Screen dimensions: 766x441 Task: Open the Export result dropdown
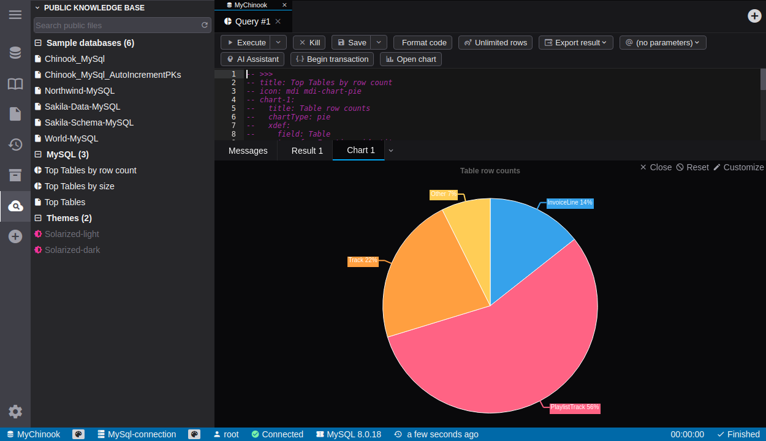[575, 42]
